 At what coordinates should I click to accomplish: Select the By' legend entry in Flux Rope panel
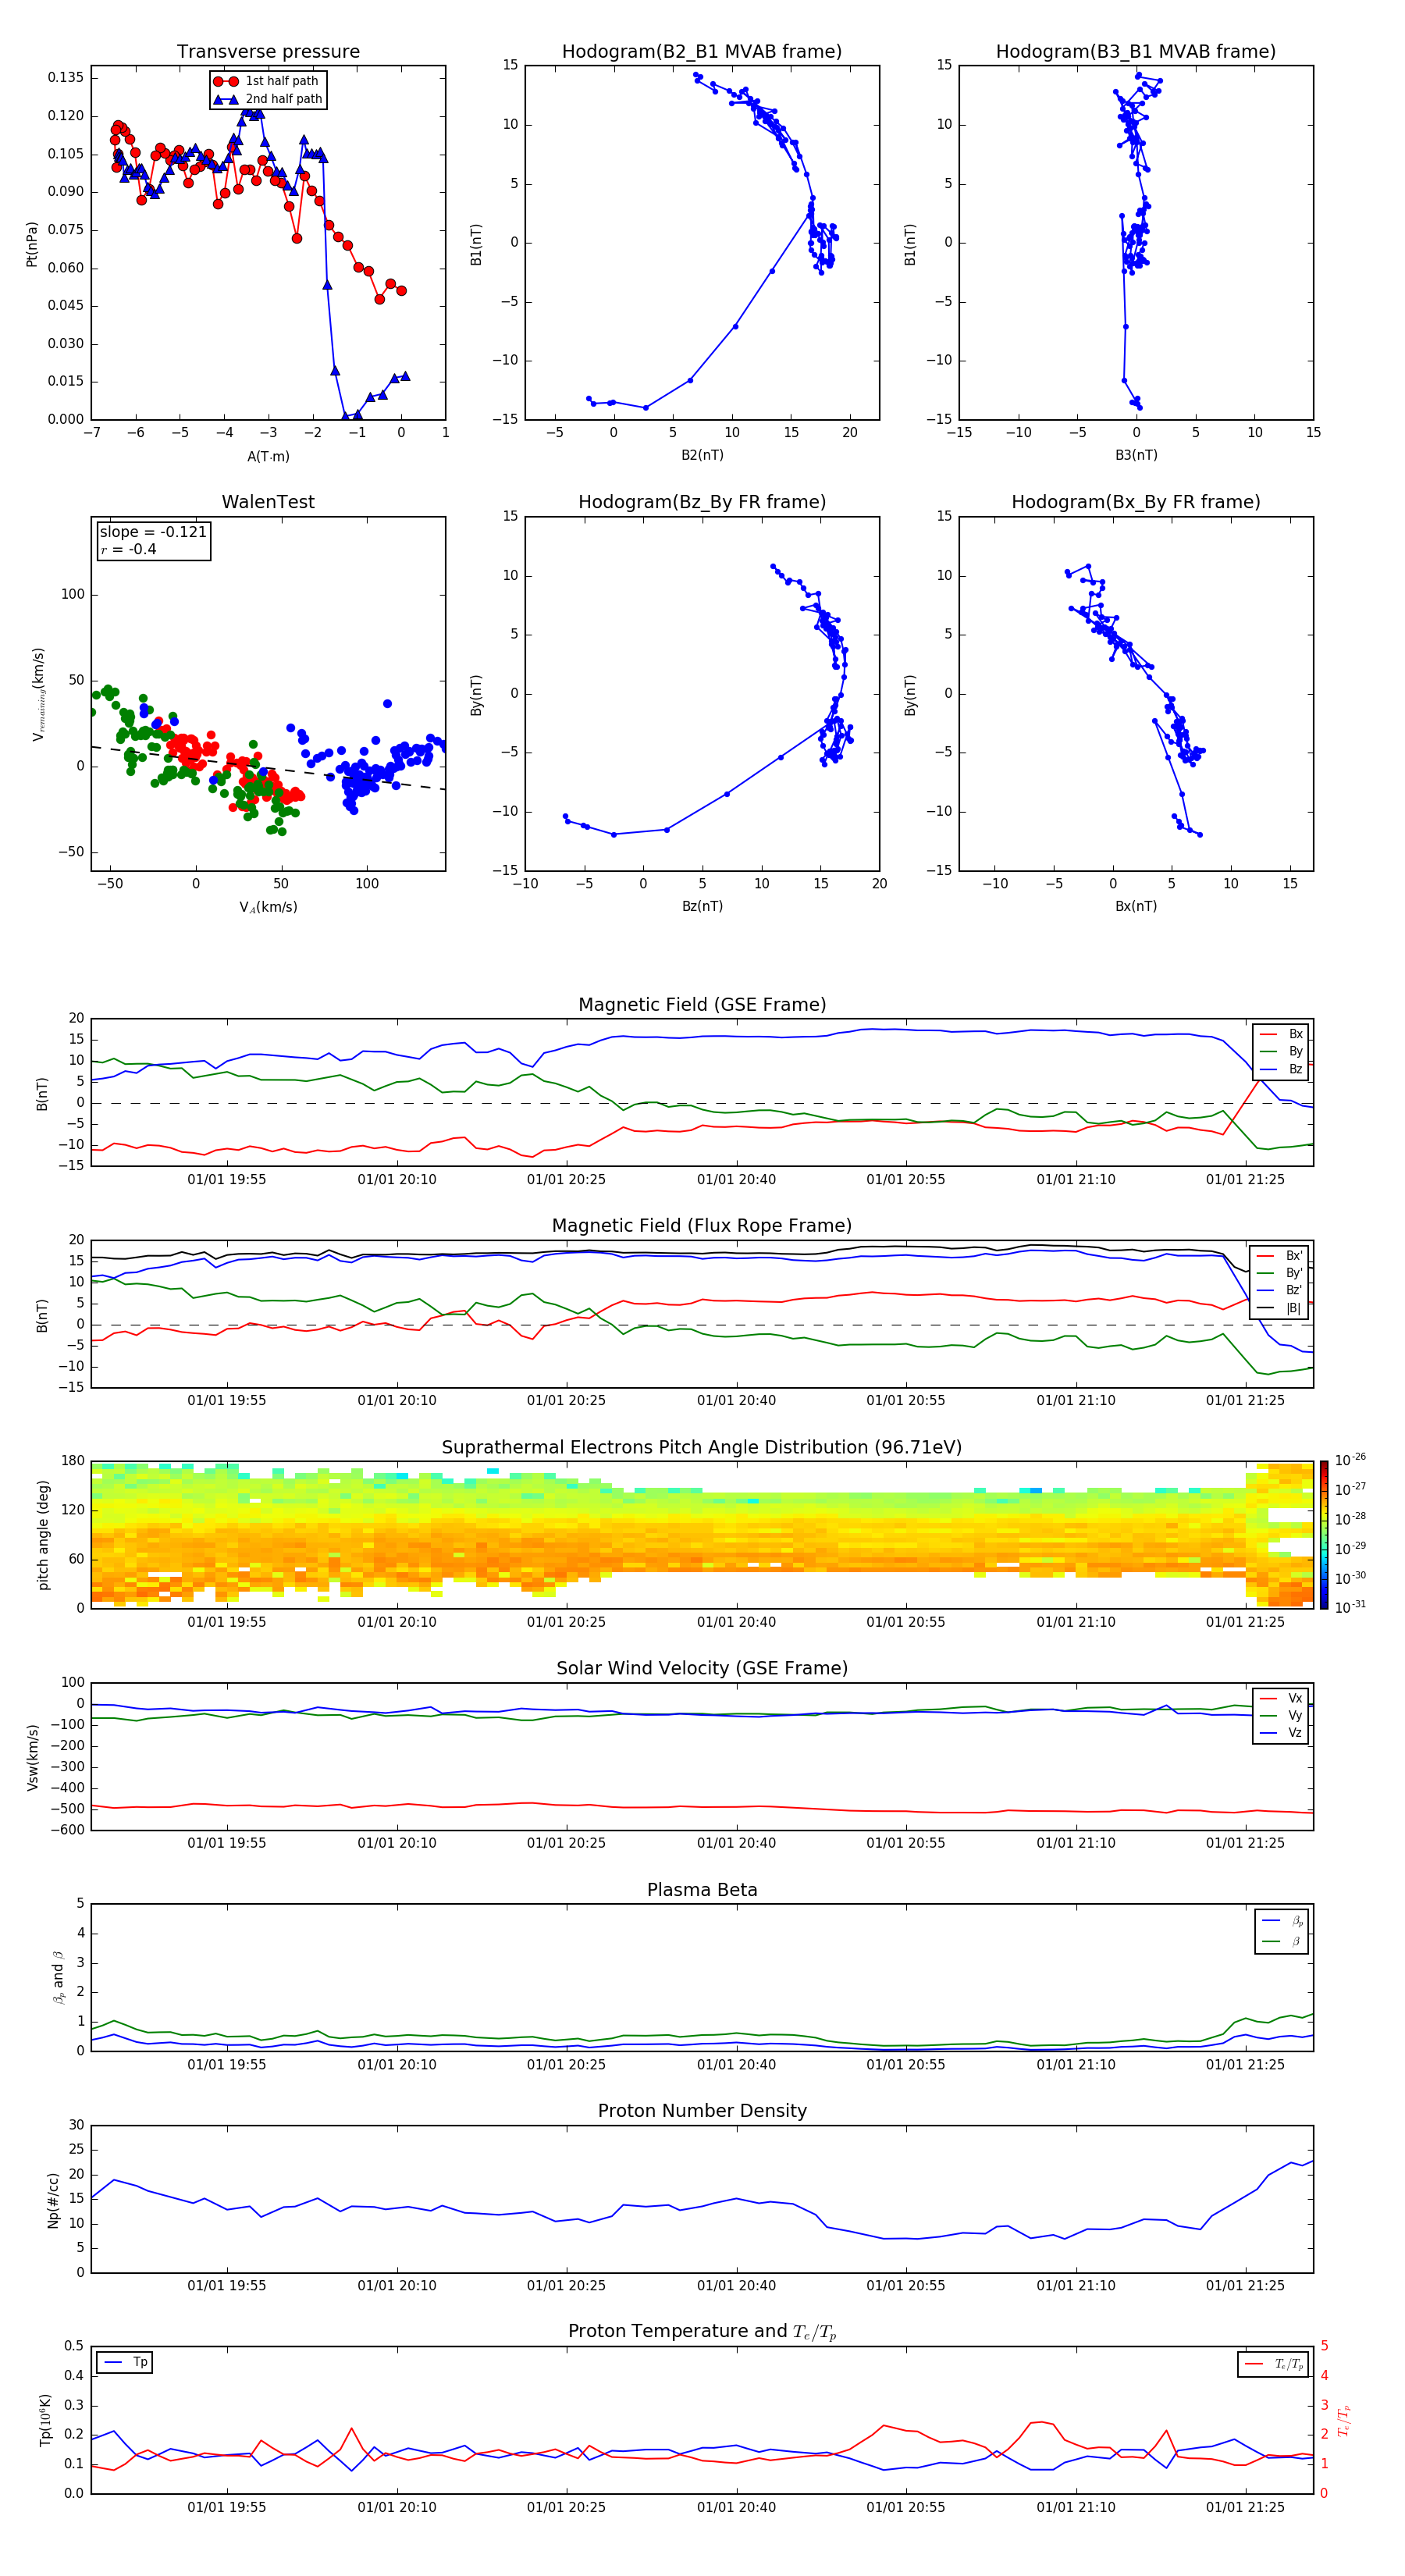(x=1280, y=1273)
